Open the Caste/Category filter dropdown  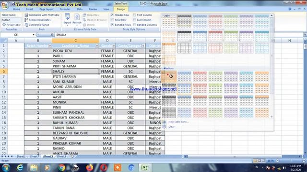[x=143, y=46]
